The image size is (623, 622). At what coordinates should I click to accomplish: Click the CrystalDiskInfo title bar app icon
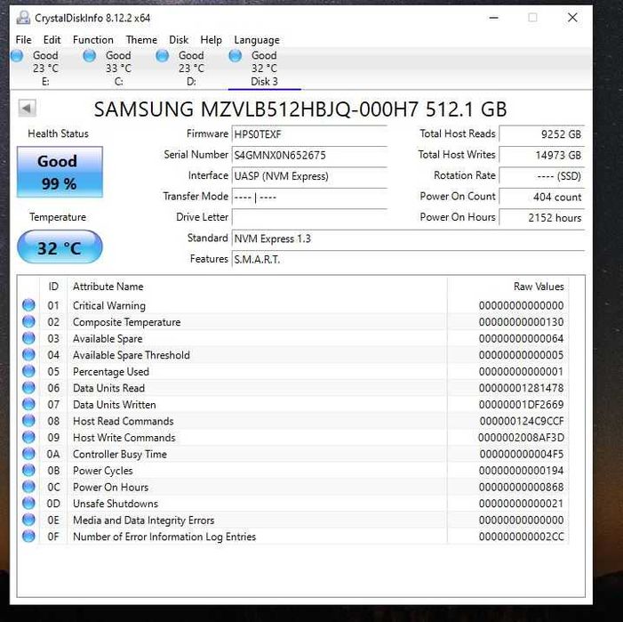tap(23, 18)
